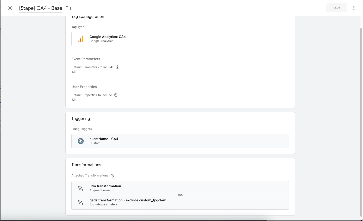Image resolution: width=363 pixels, height=221 pixels.
Task: Open the three-dot more options menu
Action: pyautogui.click(x=354, y=8)
